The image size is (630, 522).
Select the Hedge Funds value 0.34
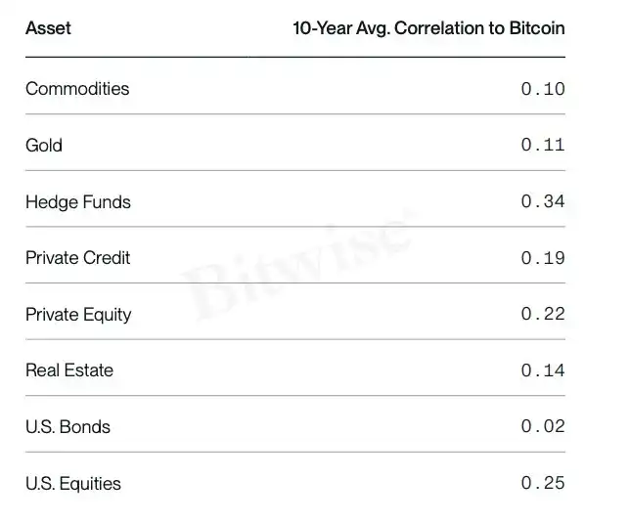click(543, 201)
